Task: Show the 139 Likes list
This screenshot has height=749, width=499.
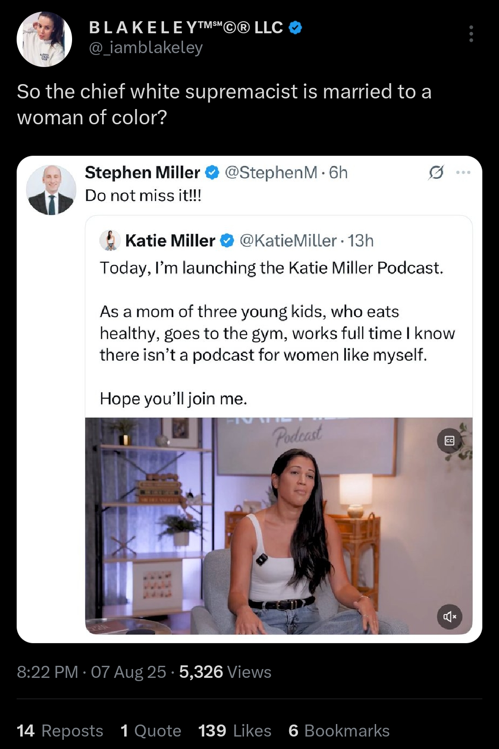Action: click(x=235, y=731)
